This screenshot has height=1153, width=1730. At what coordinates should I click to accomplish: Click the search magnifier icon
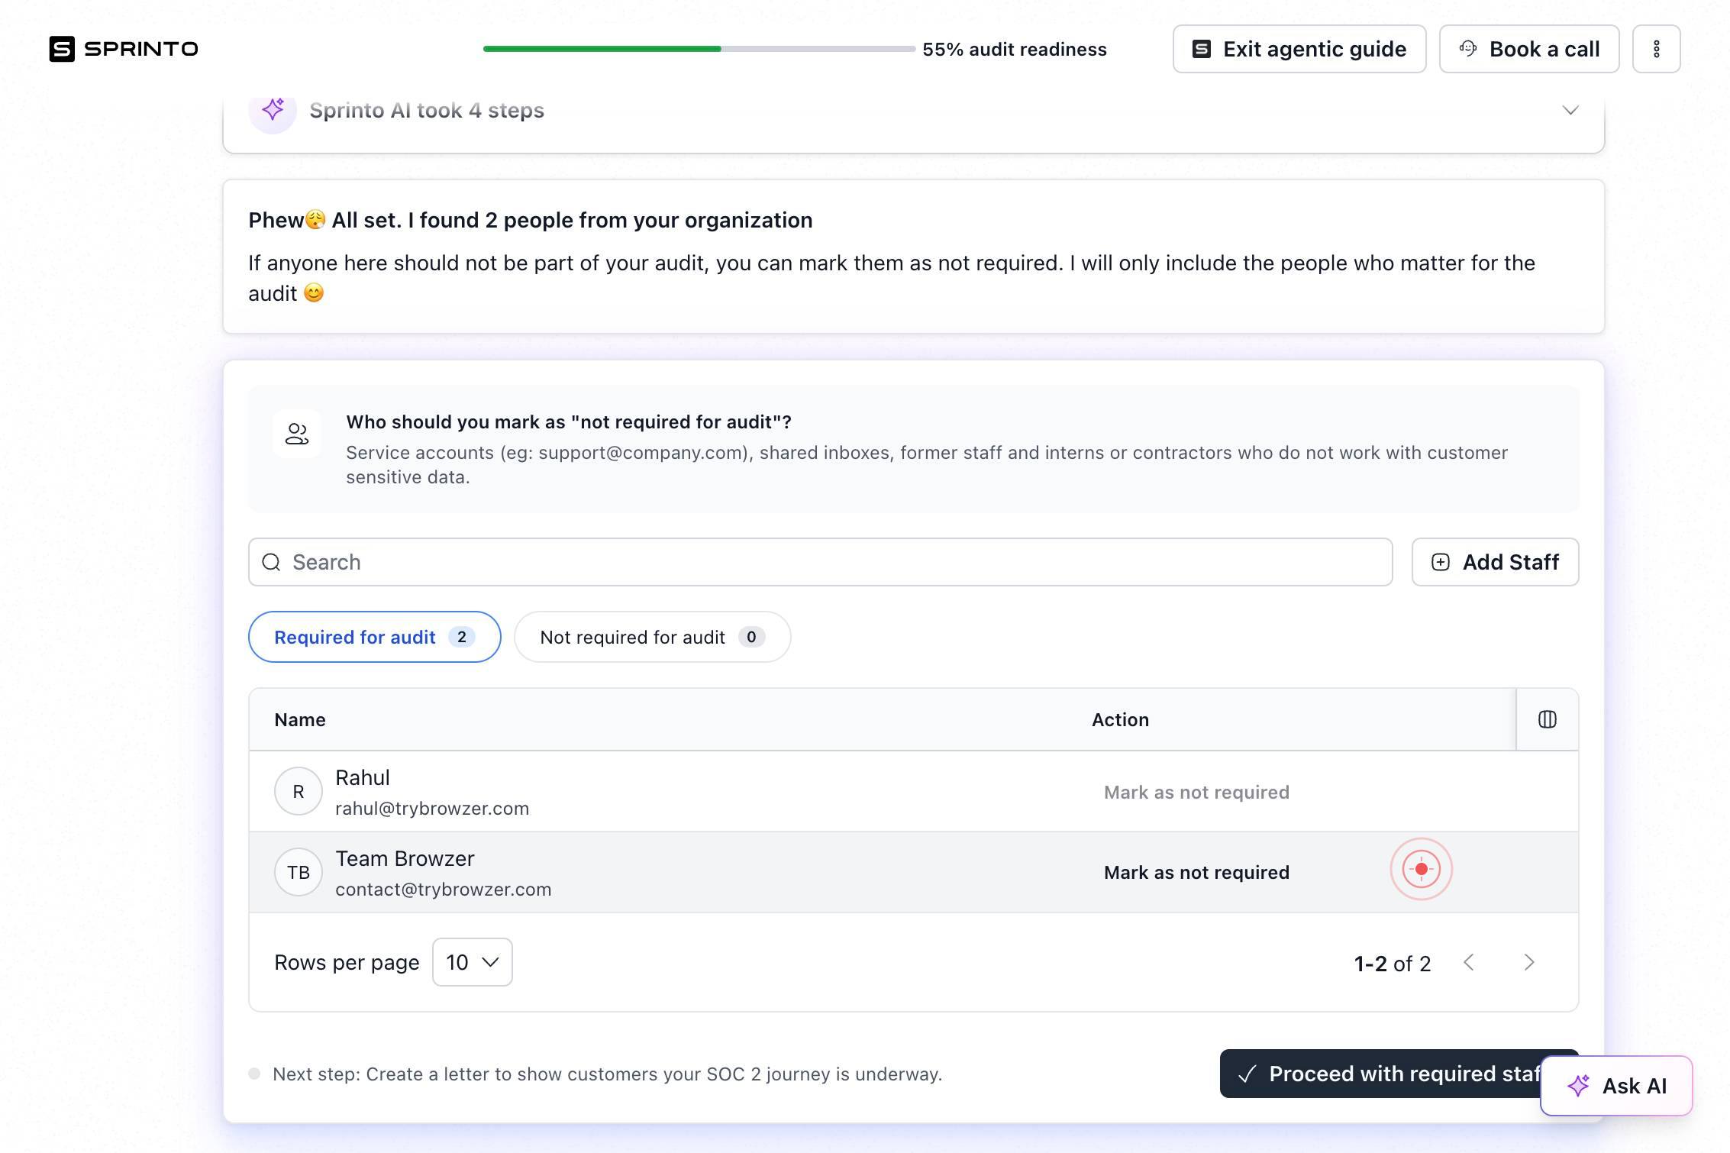(271, 562)
